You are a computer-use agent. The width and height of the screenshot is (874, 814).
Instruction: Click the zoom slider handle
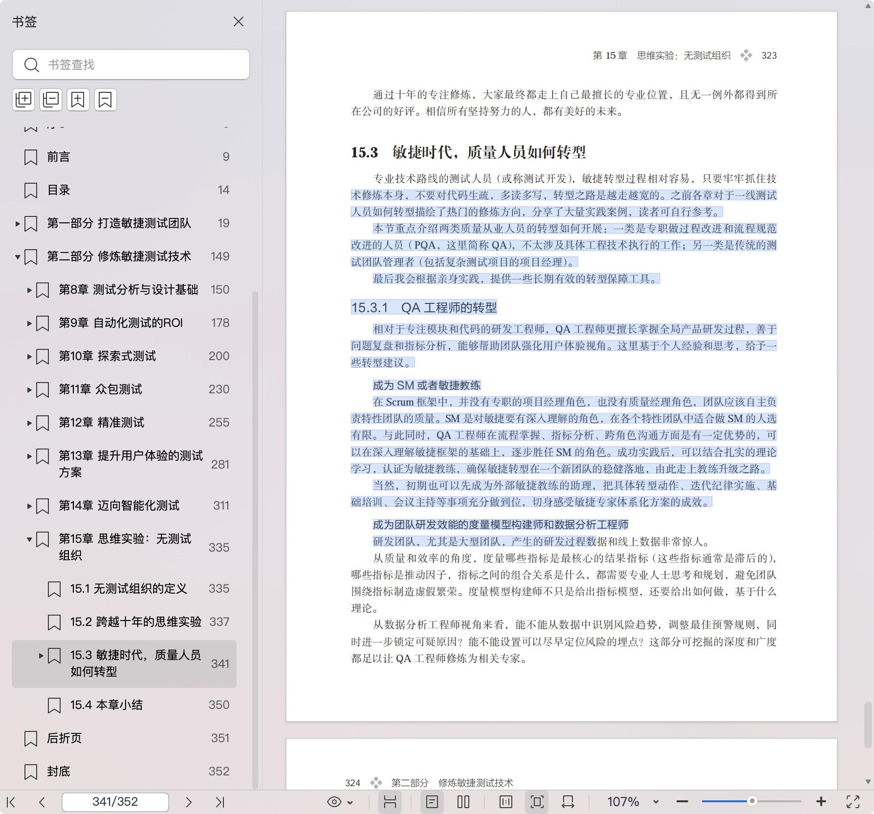752,801
